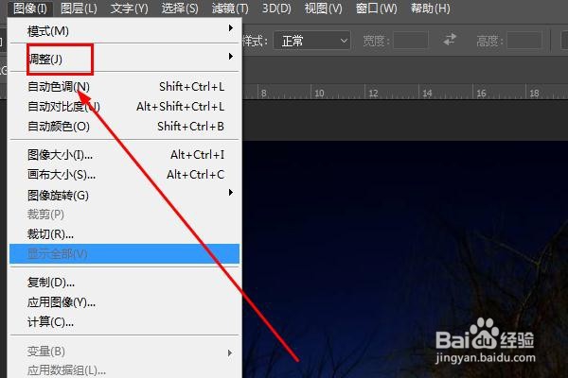Click 应用数据组(L)... menu item
568x378 pixels.
click(x=124, y=370)
